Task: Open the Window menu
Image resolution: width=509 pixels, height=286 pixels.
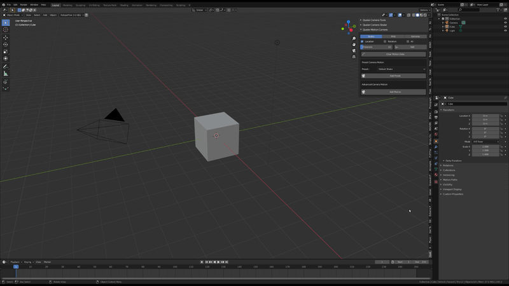Action: [x=34, y=5]
